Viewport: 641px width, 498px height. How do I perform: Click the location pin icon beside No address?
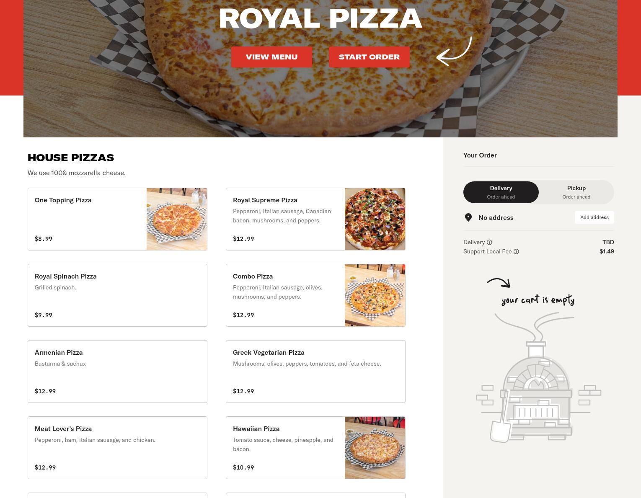click(468, 217)
